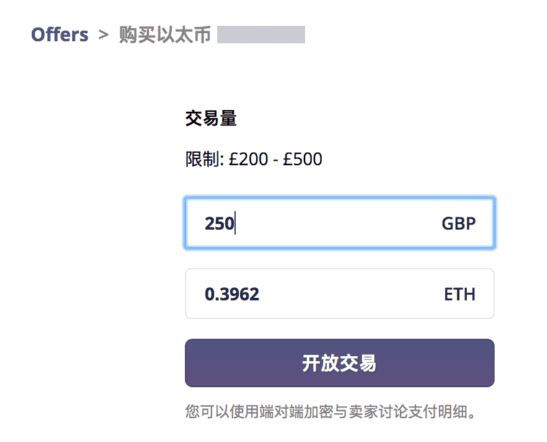The width and height of the screenshot is (547, 442).
Task: Open the 开放交易 trade button
Action: point(339,363)
